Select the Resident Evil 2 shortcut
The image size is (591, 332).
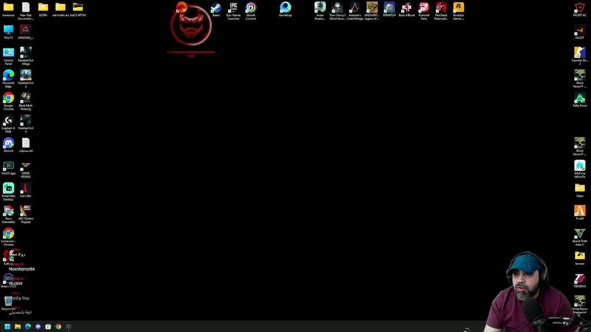[26, 79]
